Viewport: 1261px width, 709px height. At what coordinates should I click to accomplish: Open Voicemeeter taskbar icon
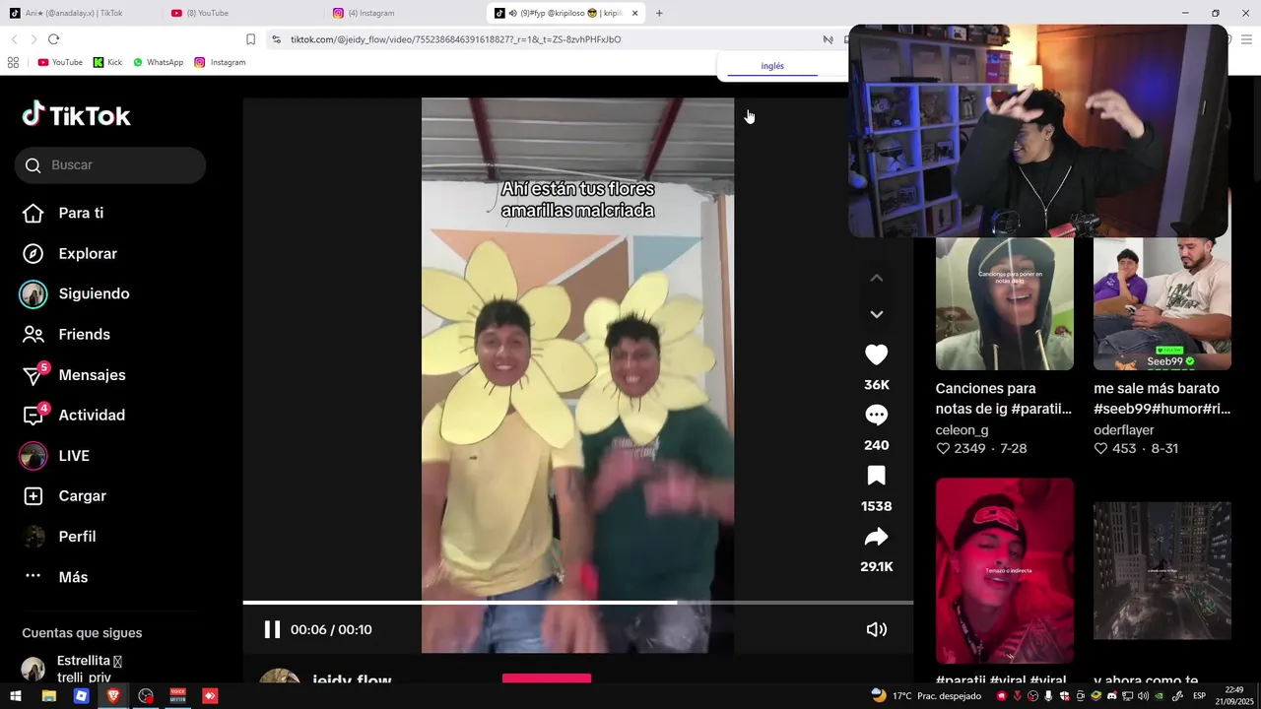point(178,696)
